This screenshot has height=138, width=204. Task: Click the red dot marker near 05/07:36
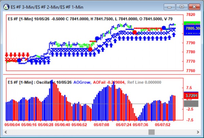135,32
